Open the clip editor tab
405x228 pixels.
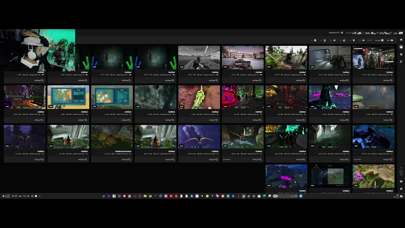tap(379, 40)
